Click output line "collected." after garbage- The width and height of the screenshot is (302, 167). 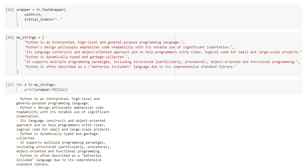[x=26, y=138]
